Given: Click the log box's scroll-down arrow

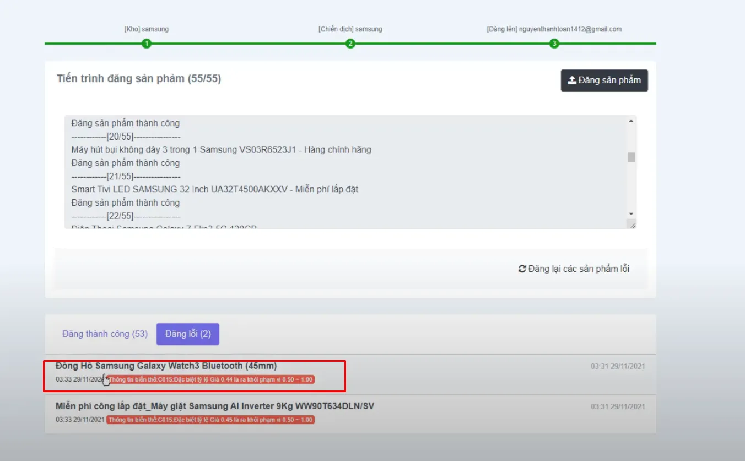Looking at the screenshot, I should 631,214.
